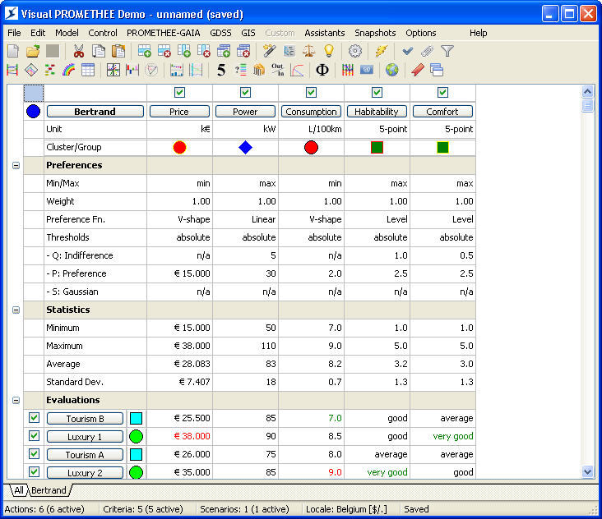Click the scroll down arrow of the table
This screenshot has height=519, width=602.
[587, 471]
